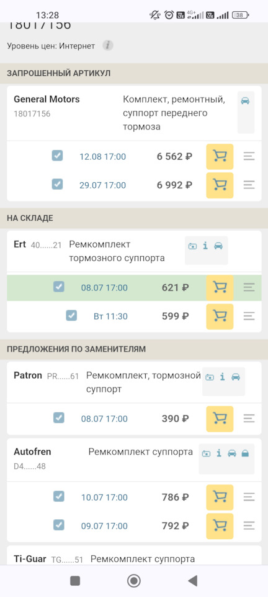Tap the Android back navigation button
Image resolution: width=268 pixels, height=597 pixels.
point(192,581)
